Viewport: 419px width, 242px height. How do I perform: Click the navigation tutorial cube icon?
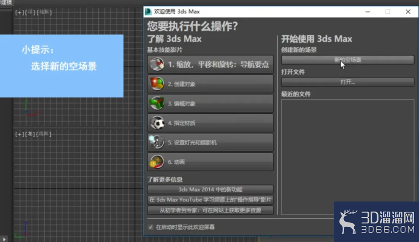click(x=157, y=64)
